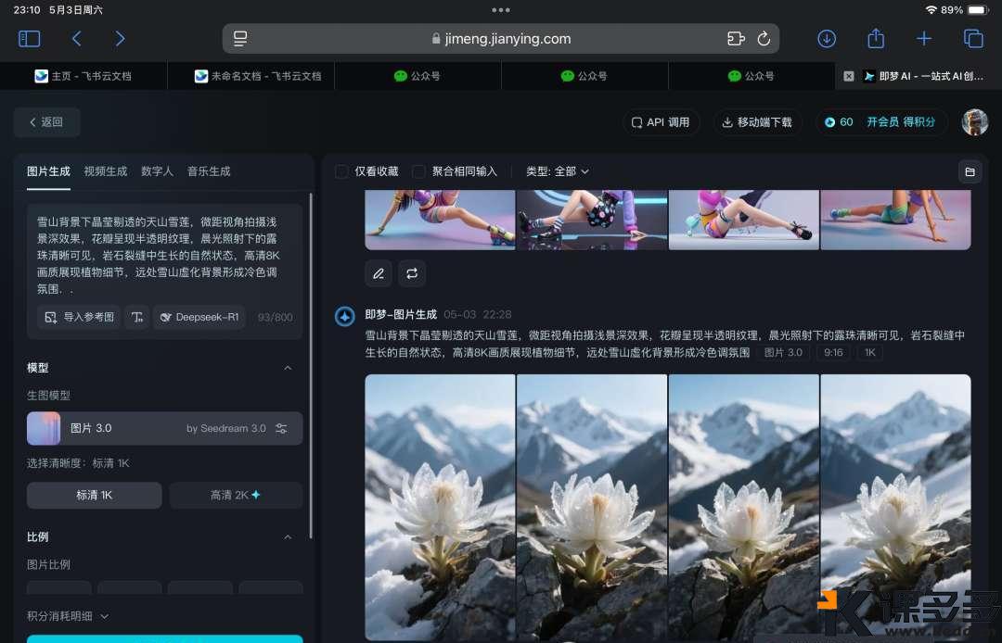The width and height of the screenshot is (1002, 643).
Task: Open the page format menu in address bar
Action: click(x=240, y=39)
